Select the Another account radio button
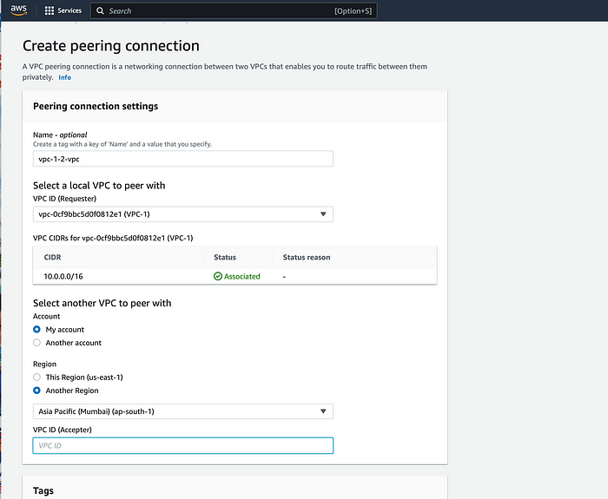This screenshot has width=608, height=499. click(36, 343)
